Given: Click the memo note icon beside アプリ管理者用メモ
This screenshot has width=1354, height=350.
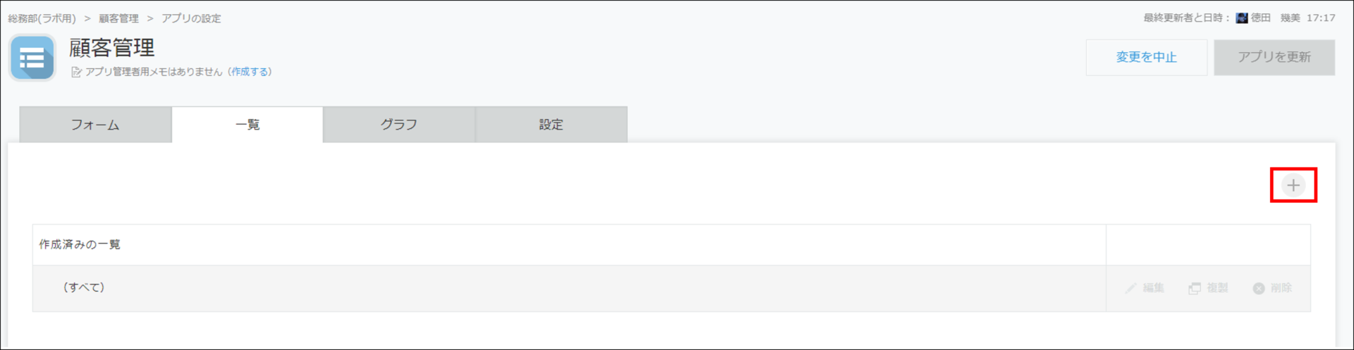Looking at the screenshot, I should tap(76, 72).
